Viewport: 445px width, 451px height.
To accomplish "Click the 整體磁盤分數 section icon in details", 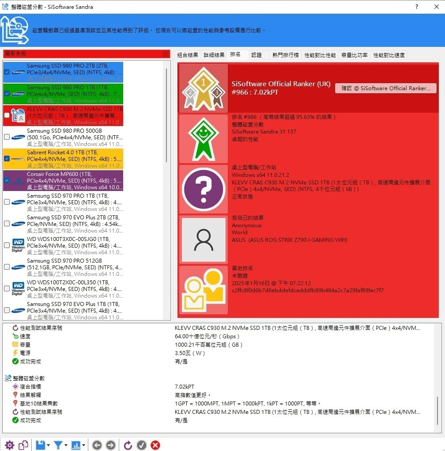I will (8, 378).
